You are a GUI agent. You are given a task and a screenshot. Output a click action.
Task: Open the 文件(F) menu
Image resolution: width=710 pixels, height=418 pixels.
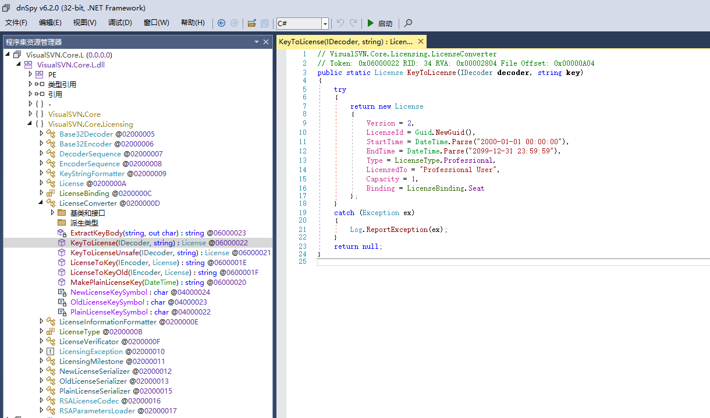(16, 23)
